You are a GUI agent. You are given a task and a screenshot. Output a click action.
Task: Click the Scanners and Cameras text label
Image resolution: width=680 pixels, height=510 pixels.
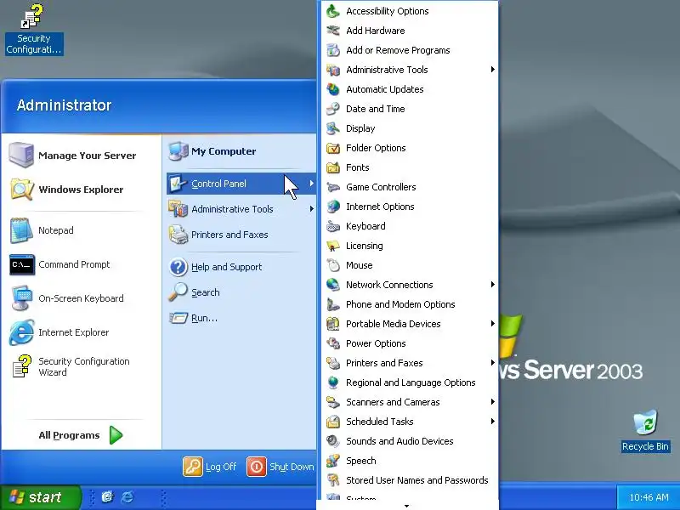(393, 402)
